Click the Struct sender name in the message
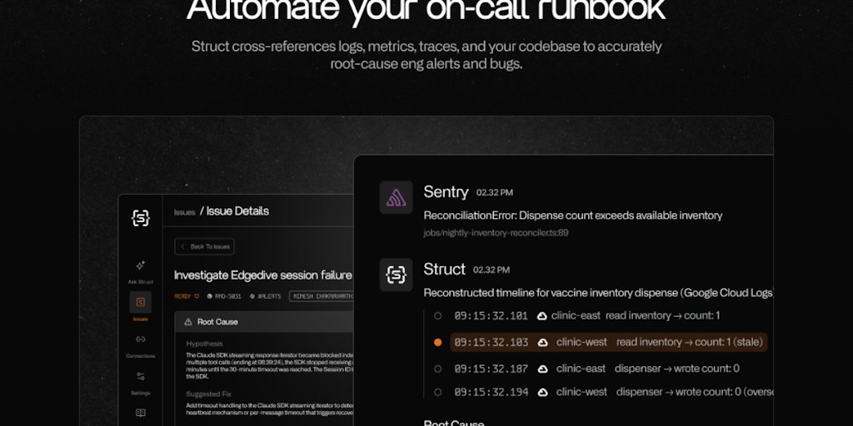The width and height of the screenshot is (853, 426). (445, 269)
